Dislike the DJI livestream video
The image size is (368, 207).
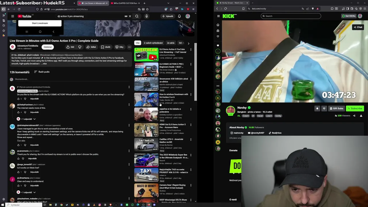(80, 47)
